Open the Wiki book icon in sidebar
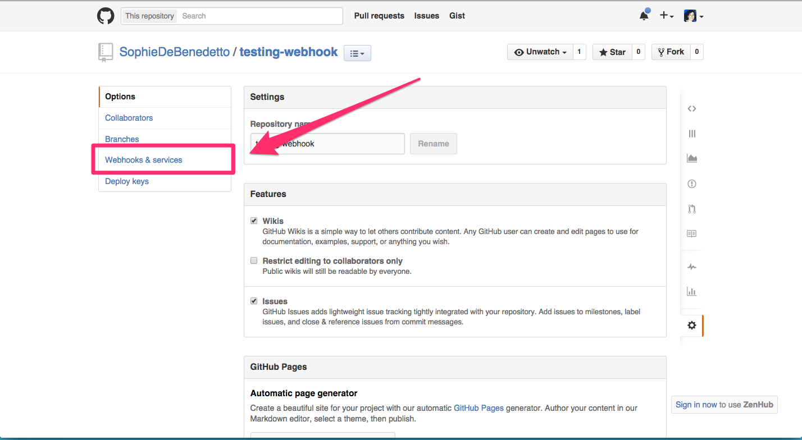This screenshot has height=440, width=802. point(691,233)
